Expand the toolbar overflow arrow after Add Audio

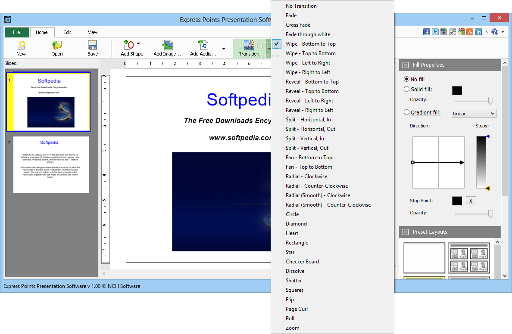(224, 49)
